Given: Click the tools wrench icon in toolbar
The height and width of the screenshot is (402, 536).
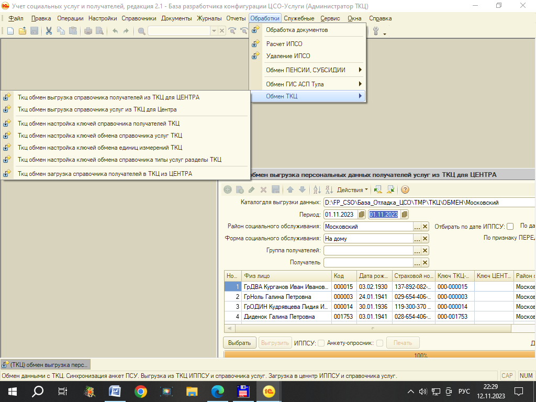Looking at the screenshot, I should coord(376,31).
